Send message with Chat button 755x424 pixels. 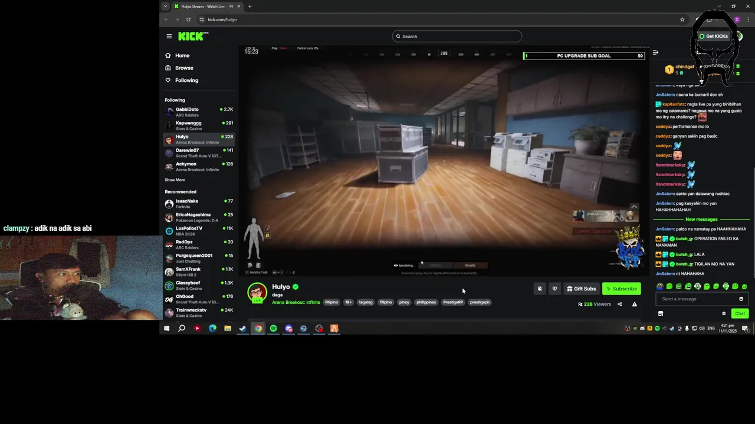point(740,313)
